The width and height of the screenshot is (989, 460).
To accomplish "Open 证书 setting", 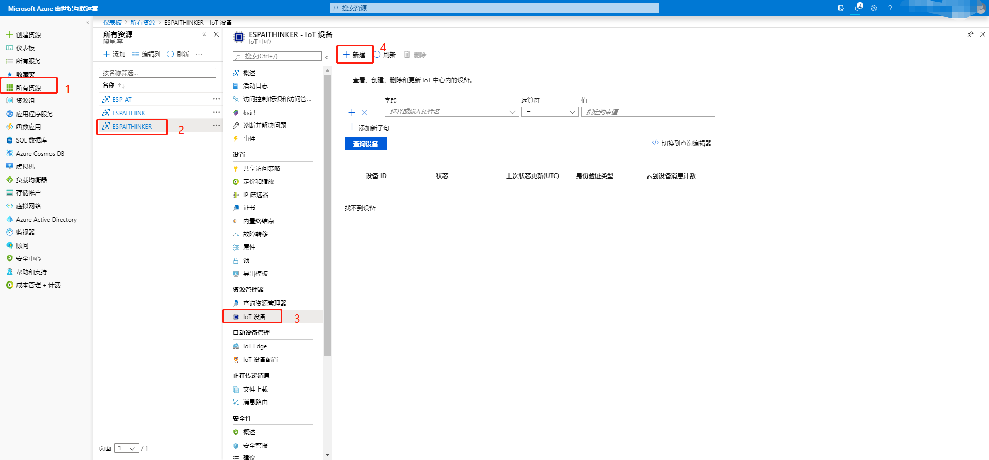I will click(x=249, y=207).
